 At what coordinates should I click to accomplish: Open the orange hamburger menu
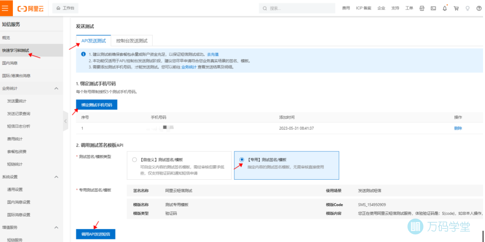pos(5,8)
